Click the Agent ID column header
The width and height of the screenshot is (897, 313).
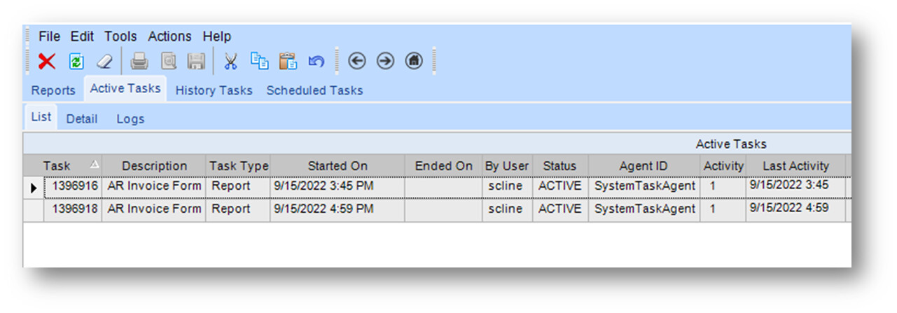[x=644, y=166]
